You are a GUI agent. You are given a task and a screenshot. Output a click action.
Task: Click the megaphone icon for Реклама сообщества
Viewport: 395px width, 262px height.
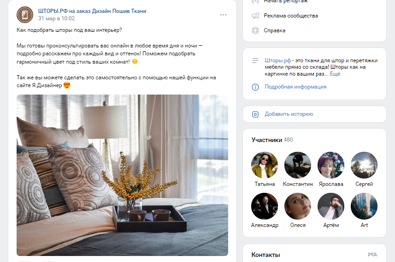coord(255,16)
